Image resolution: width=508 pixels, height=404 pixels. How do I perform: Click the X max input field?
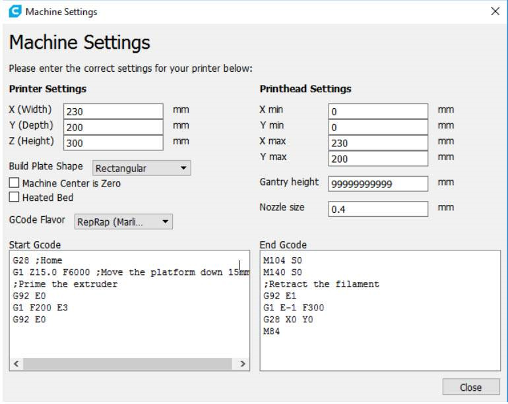pos(378,143)
